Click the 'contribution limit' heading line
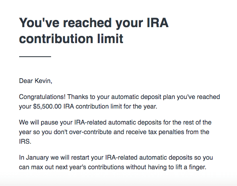237x186 pixels. tap(71, 39)
